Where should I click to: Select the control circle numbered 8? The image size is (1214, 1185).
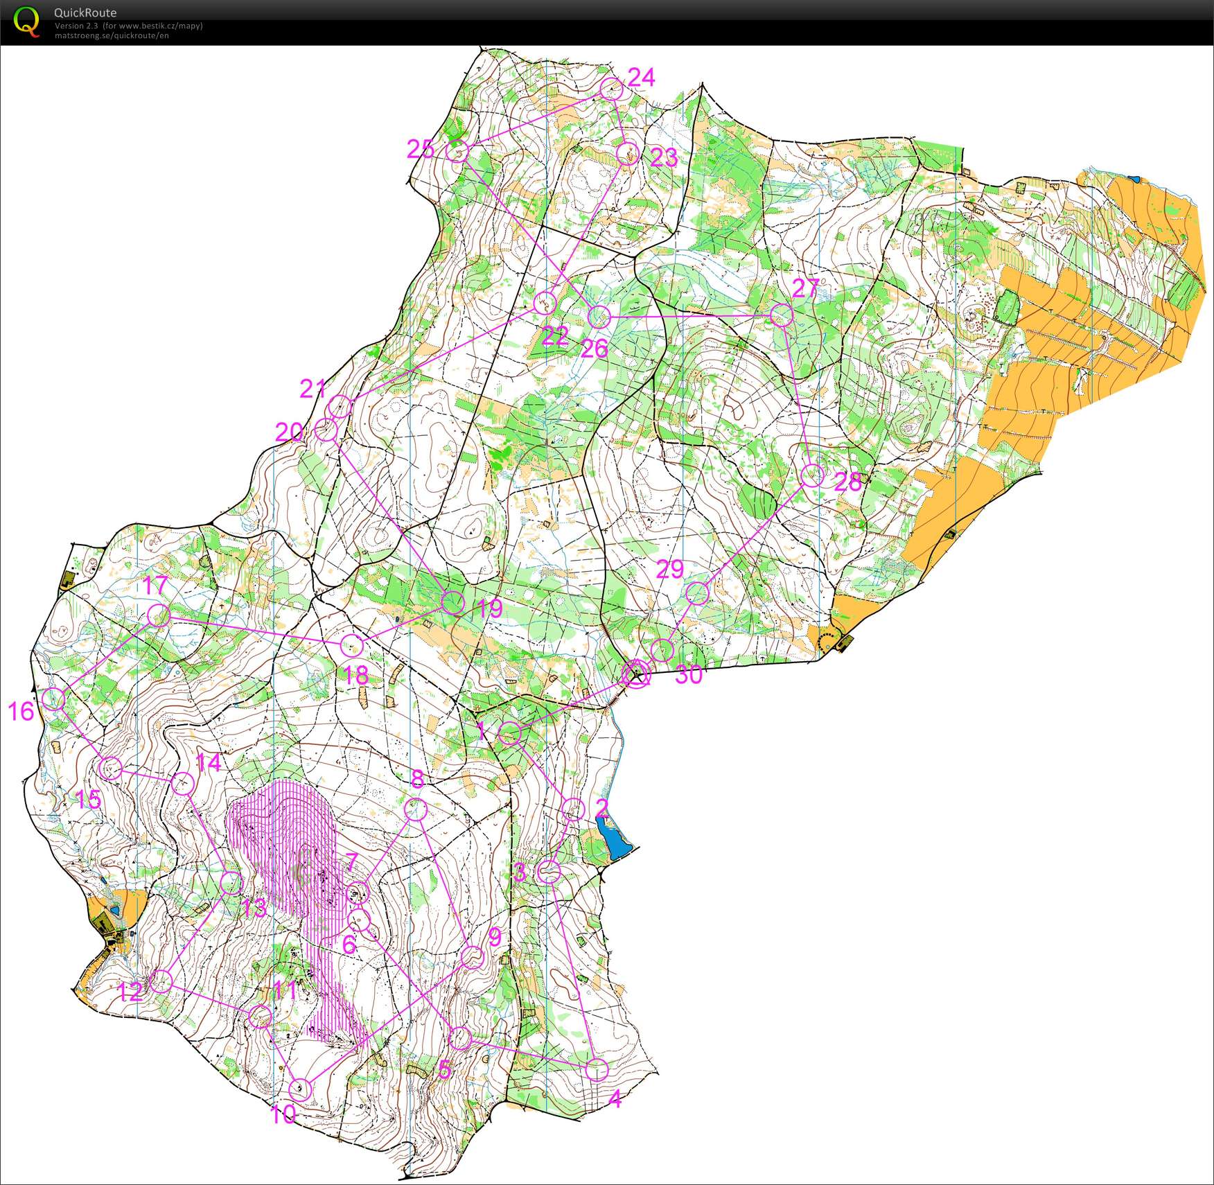point(415,809)
